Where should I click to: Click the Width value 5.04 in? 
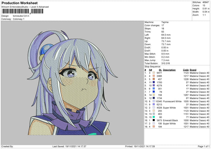click(206, 12)
